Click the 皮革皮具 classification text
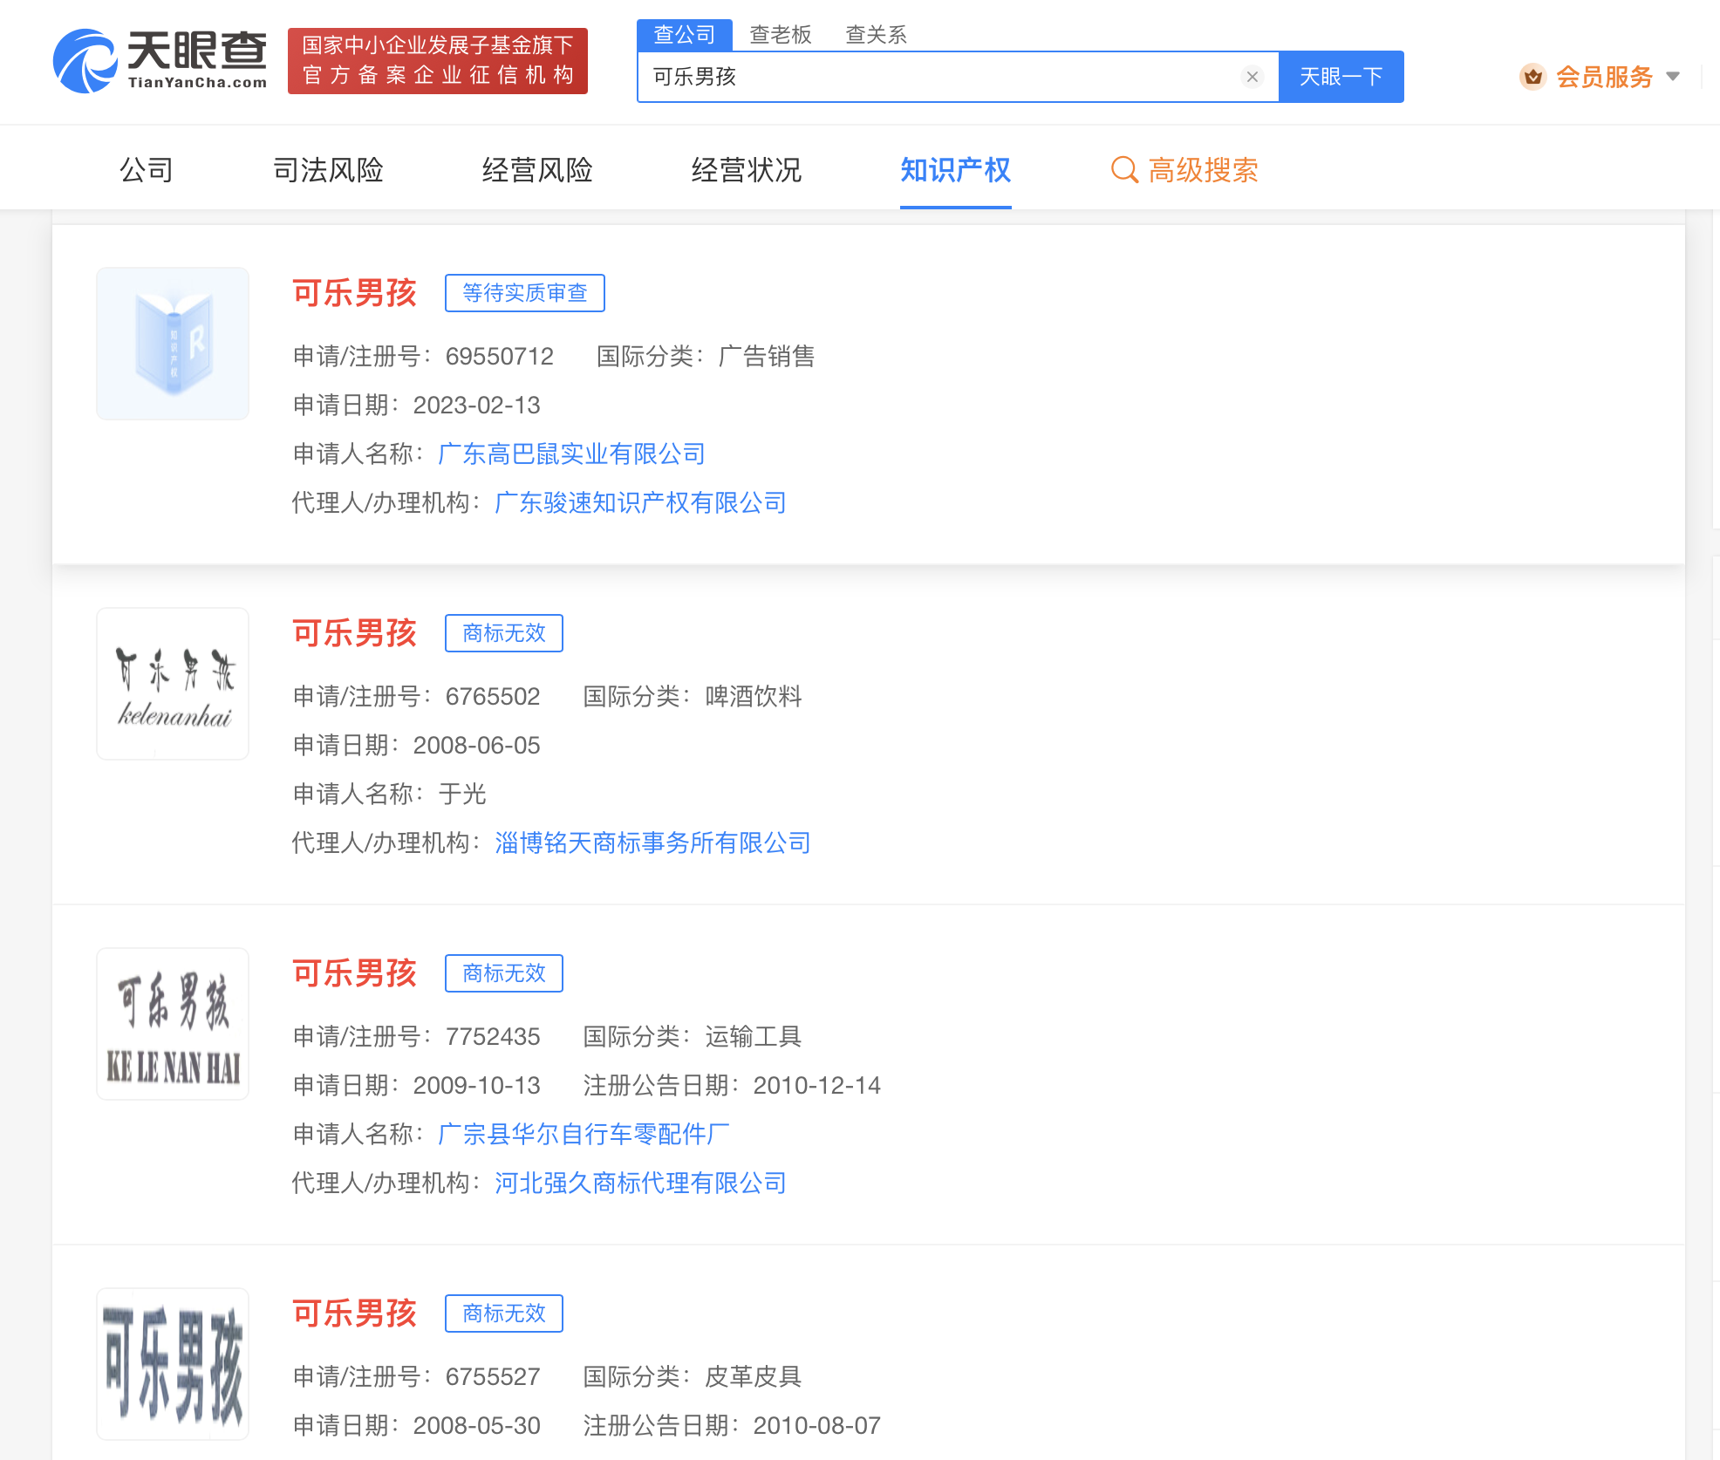The image size is (1720, 1460). tap(754, 1376)
